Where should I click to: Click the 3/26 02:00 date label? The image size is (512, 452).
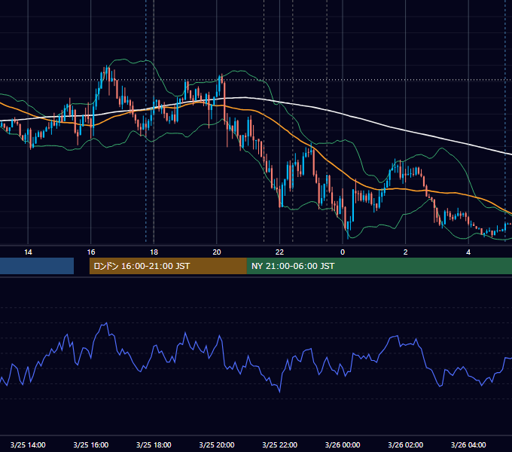[x=406, y=444]
